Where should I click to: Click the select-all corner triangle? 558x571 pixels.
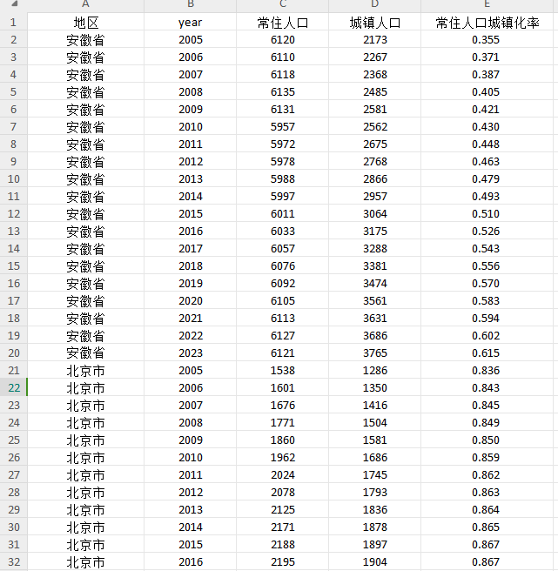[13, 5]
